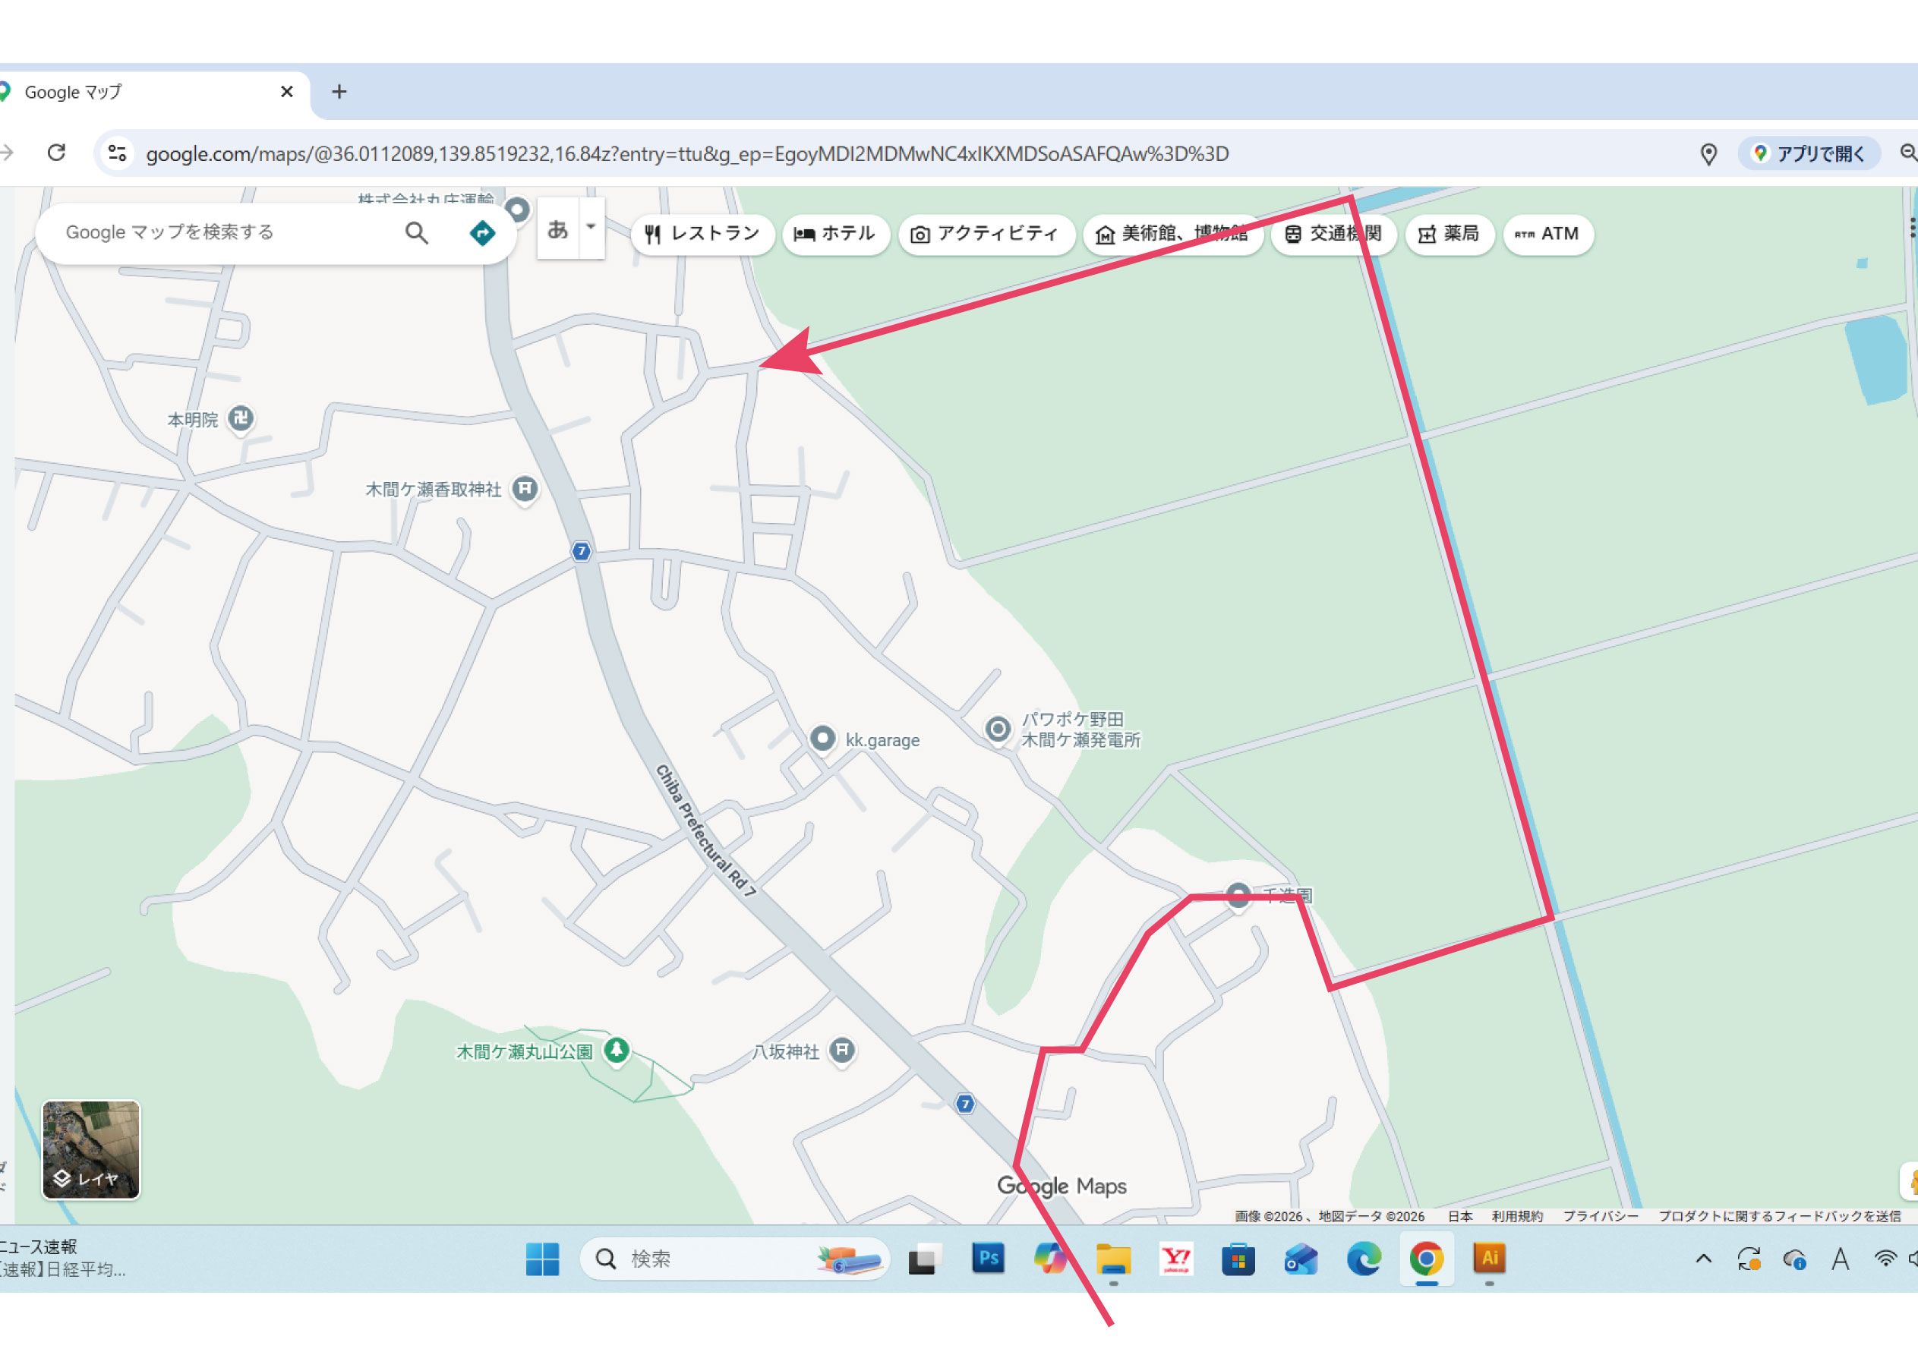Image resolution: width=1918 pixels, height=1355 pixels.
Task: Click the directions route icon in search box
Action: click(x=482, y=233)
